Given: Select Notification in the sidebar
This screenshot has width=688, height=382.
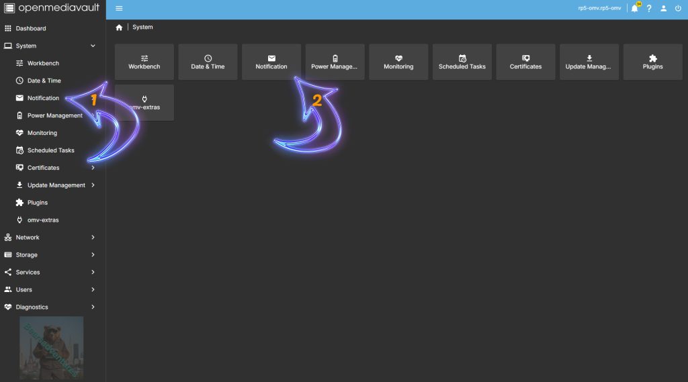Looking at the screenshot, I should 43,98.
